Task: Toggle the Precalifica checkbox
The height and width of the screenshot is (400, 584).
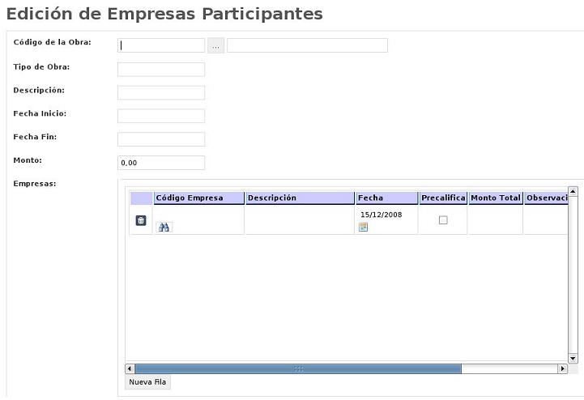Action: click(x=443, y=220)
